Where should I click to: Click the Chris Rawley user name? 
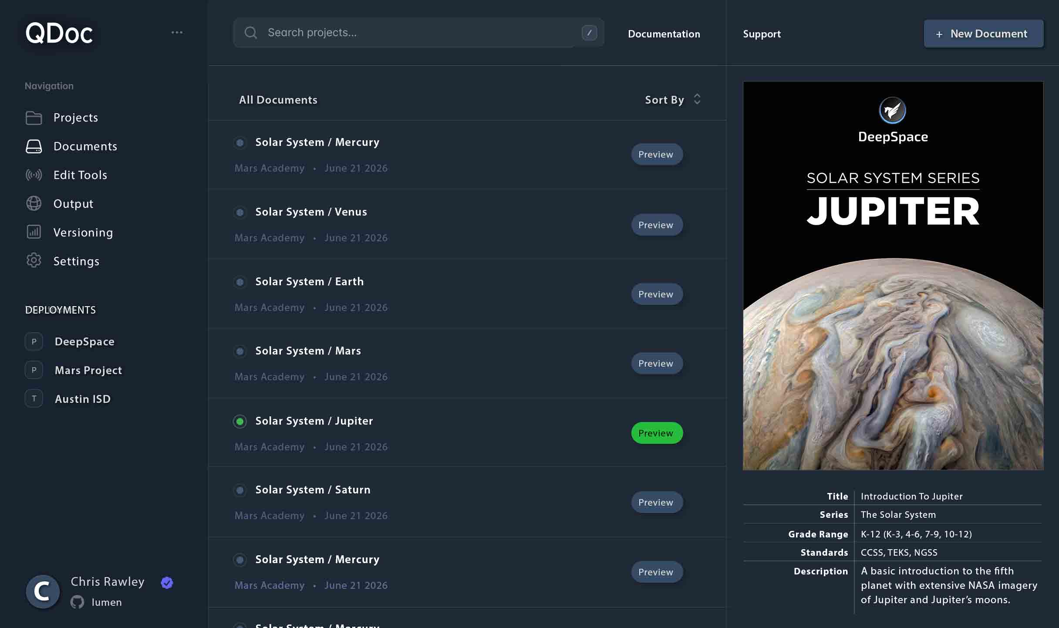point(108,582)
